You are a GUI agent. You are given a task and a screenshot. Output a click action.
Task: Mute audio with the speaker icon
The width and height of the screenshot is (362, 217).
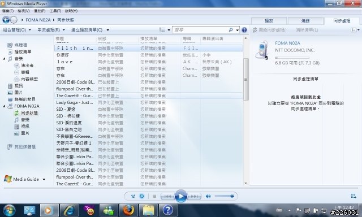pos(208,196)
